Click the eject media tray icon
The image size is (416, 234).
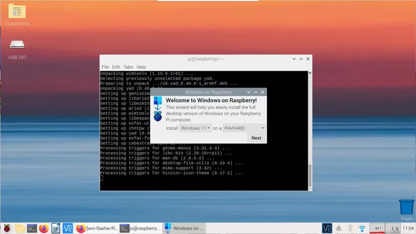(x=339, y=228)
